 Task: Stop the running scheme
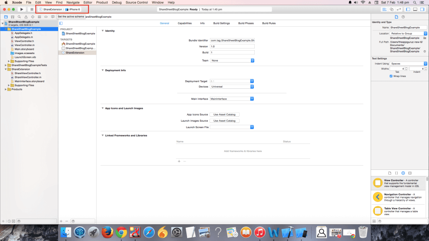[x=32, y=9]
